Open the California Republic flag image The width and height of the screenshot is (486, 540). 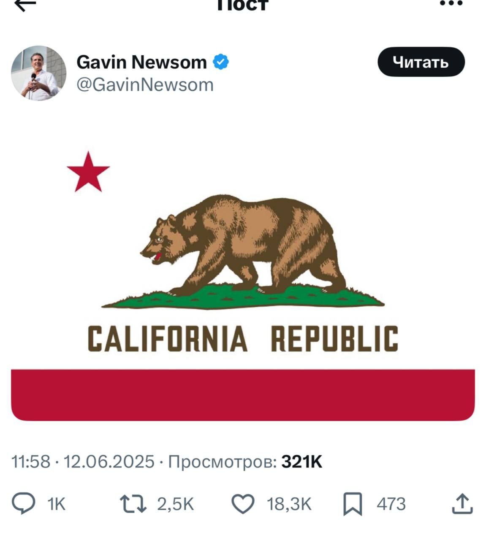(x=243, y=270)
